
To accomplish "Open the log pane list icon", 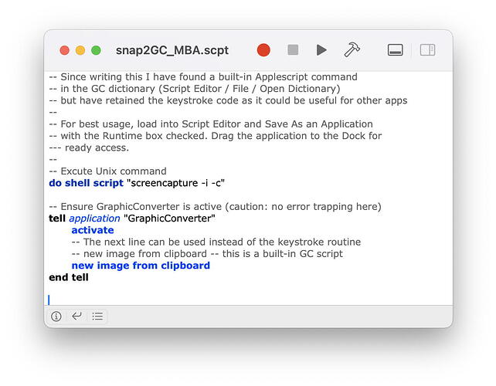I will pos(97,316).
